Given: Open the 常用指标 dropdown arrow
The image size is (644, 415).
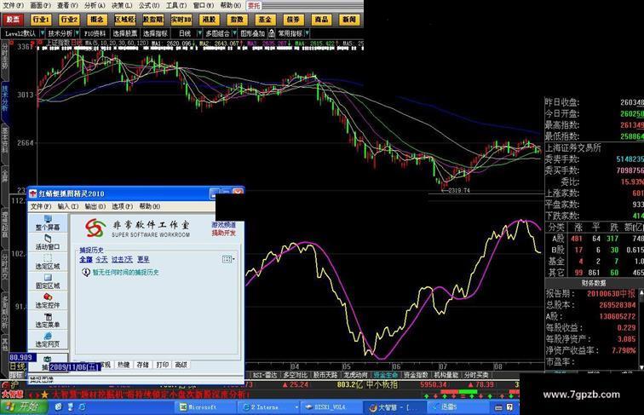Looking at the screenshot, I should [x=307, y=33].
